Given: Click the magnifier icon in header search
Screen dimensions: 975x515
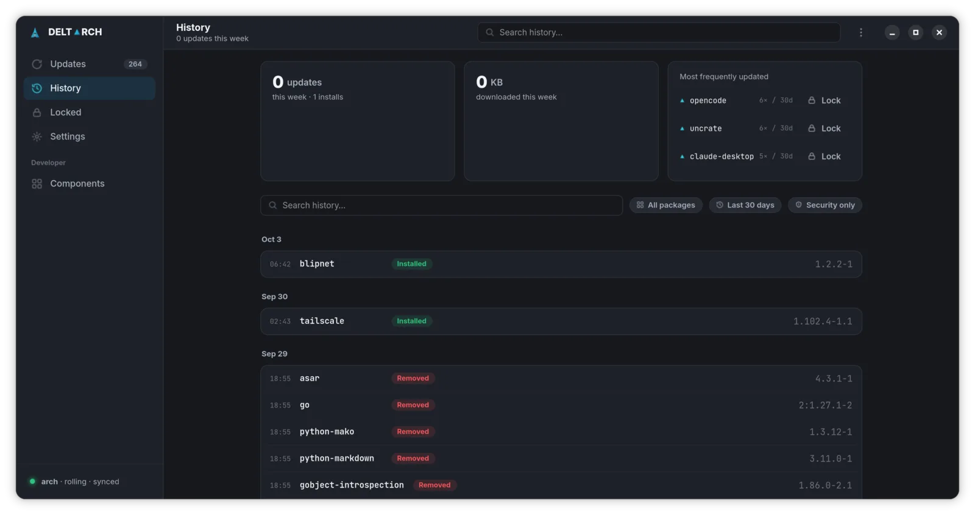Looking at the screenshot, I should tap(489, 32).
